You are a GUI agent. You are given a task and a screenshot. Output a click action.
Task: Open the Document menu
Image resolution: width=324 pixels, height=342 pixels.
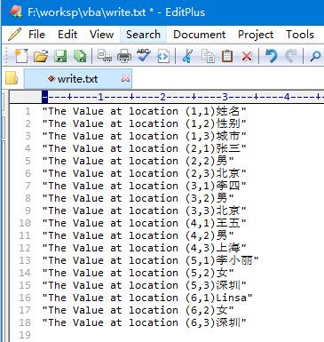click(199, 35)
